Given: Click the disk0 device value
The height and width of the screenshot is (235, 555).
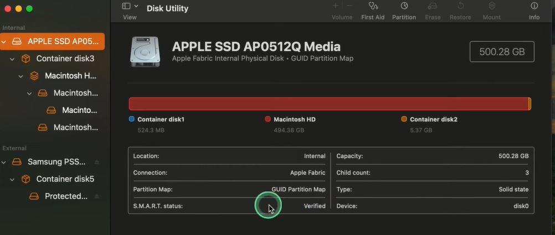Looking at the screenshot, I should (521, 206).
